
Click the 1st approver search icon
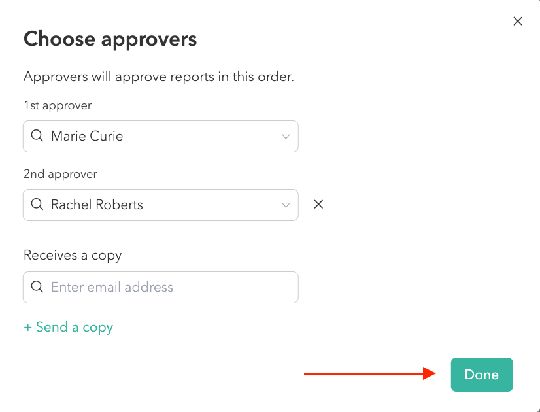coord(37,137)
